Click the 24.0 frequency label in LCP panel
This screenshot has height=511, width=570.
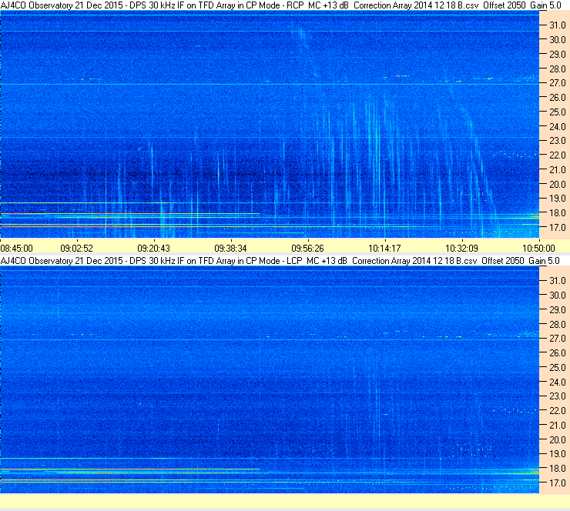coord(558,382)
